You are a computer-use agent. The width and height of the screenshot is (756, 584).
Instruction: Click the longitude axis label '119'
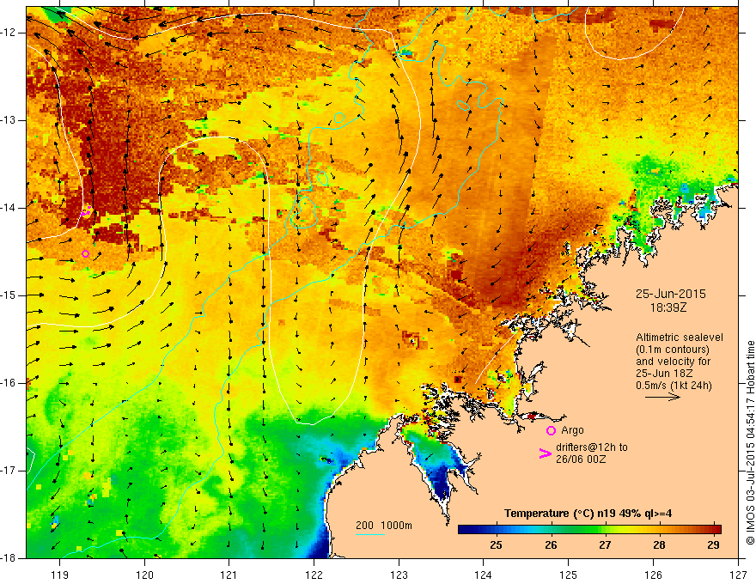[x=60, y=575]
